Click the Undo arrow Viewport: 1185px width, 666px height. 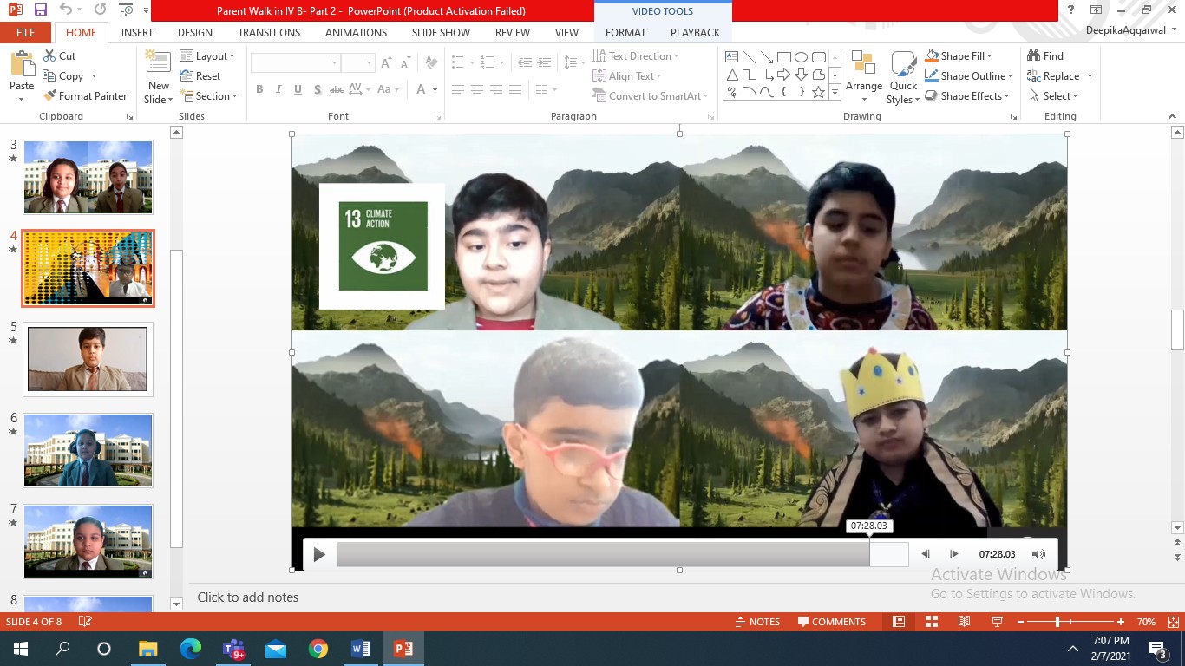[x=67, y=10]
